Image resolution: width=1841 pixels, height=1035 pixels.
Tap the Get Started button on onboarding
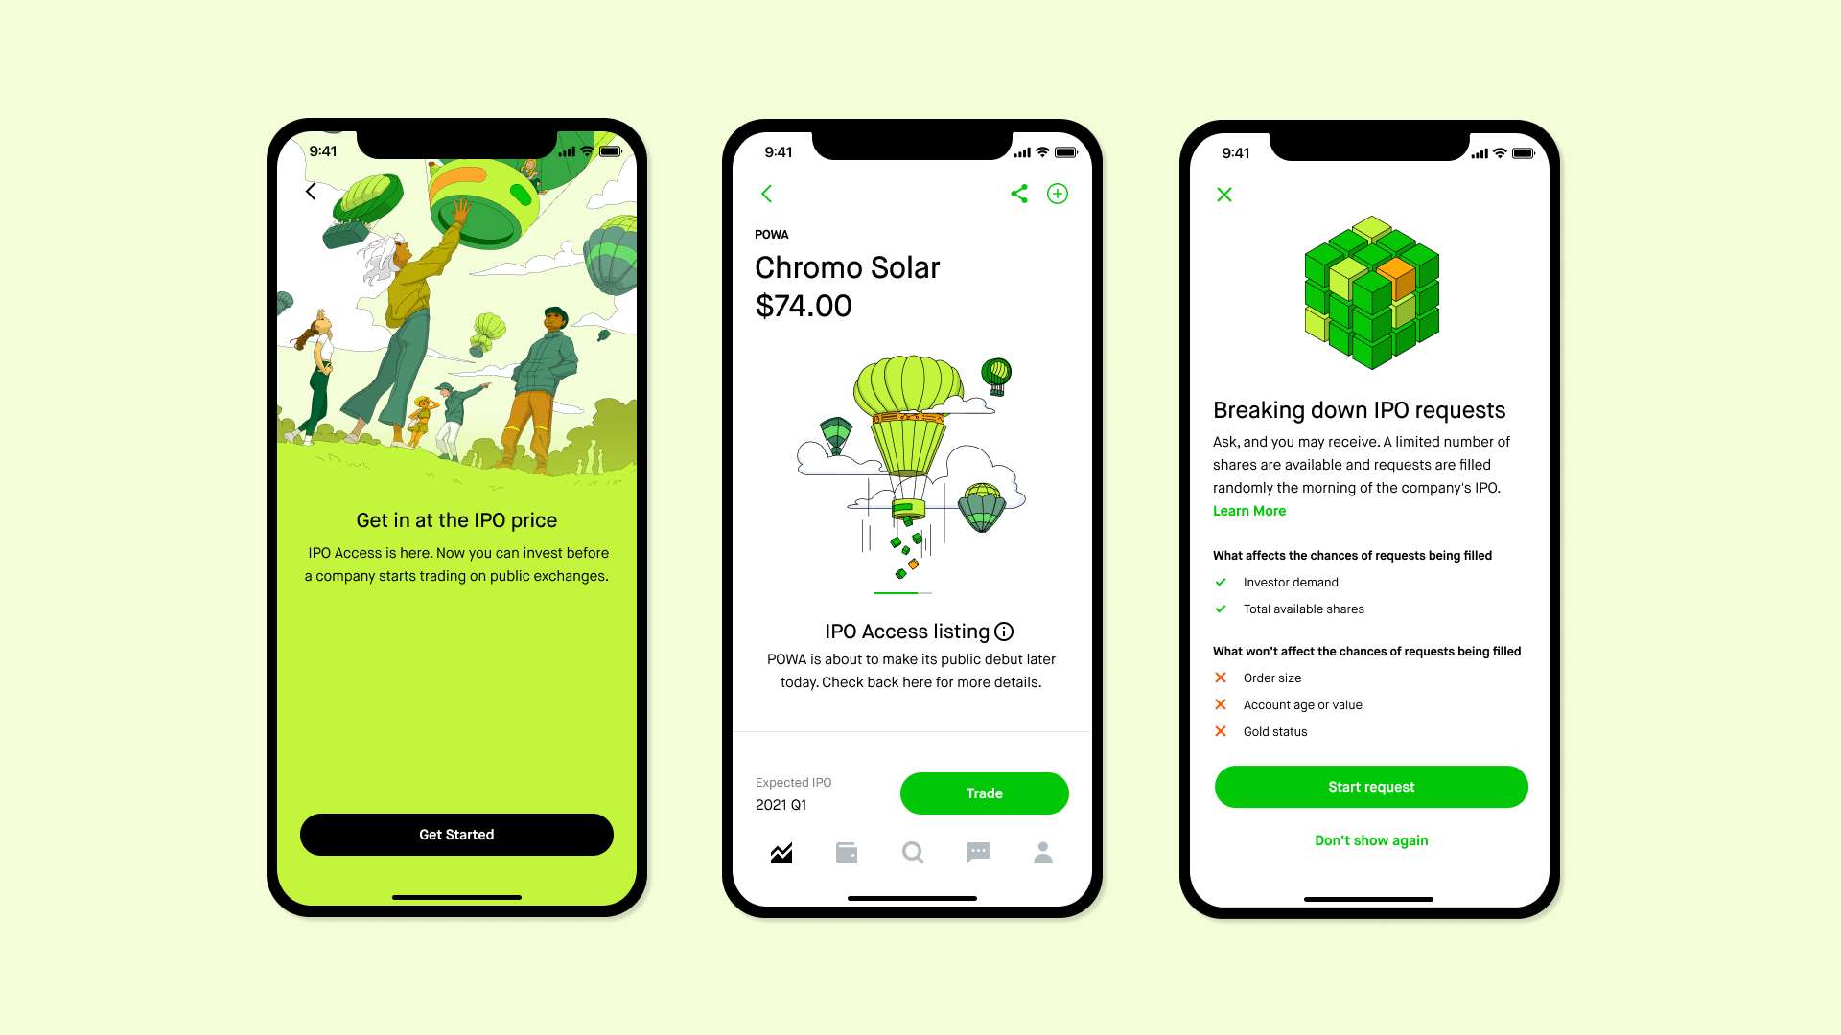(456, 834)
